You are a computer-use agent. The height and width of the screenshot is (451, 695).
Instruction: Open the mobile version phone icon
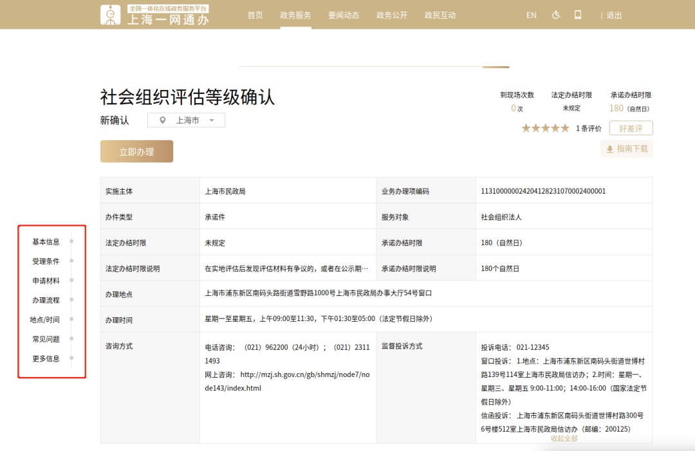coord(578,15)
